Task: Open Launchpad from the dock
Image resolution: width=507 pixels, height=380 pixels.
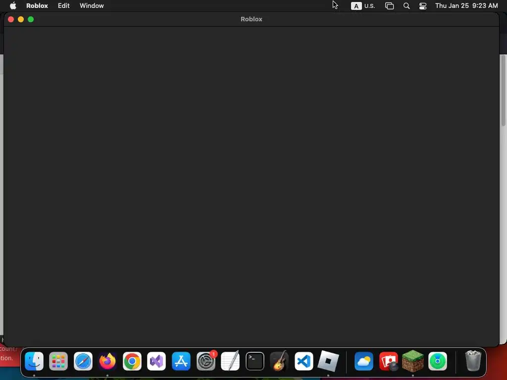Action: (58, 361)
